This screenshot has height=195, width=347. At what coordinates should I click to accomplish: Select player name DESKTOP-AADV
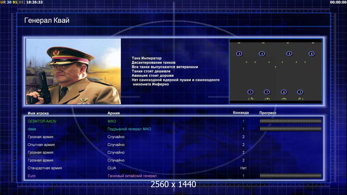(42, 121)
